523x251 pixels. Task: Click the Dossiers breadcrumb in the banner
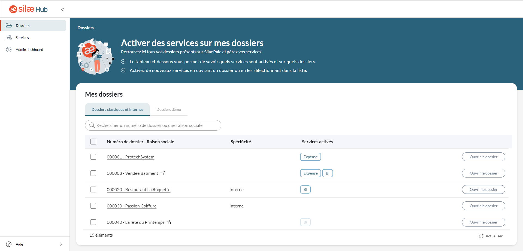pyautogui.click(x=86, y=27)
